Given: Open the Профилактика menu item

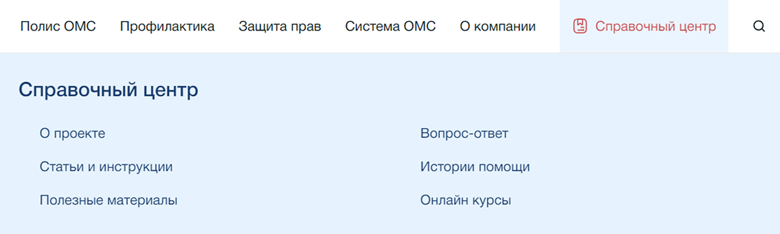Looking at the screenshot, I should [x=167, y=26].
